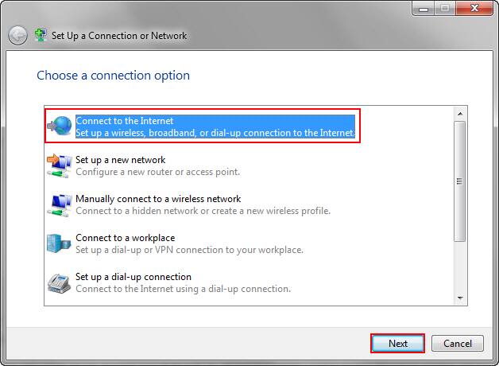
Task: Click the router icon for new network setup
Action: pyautogui.click(x=60, y=165)
